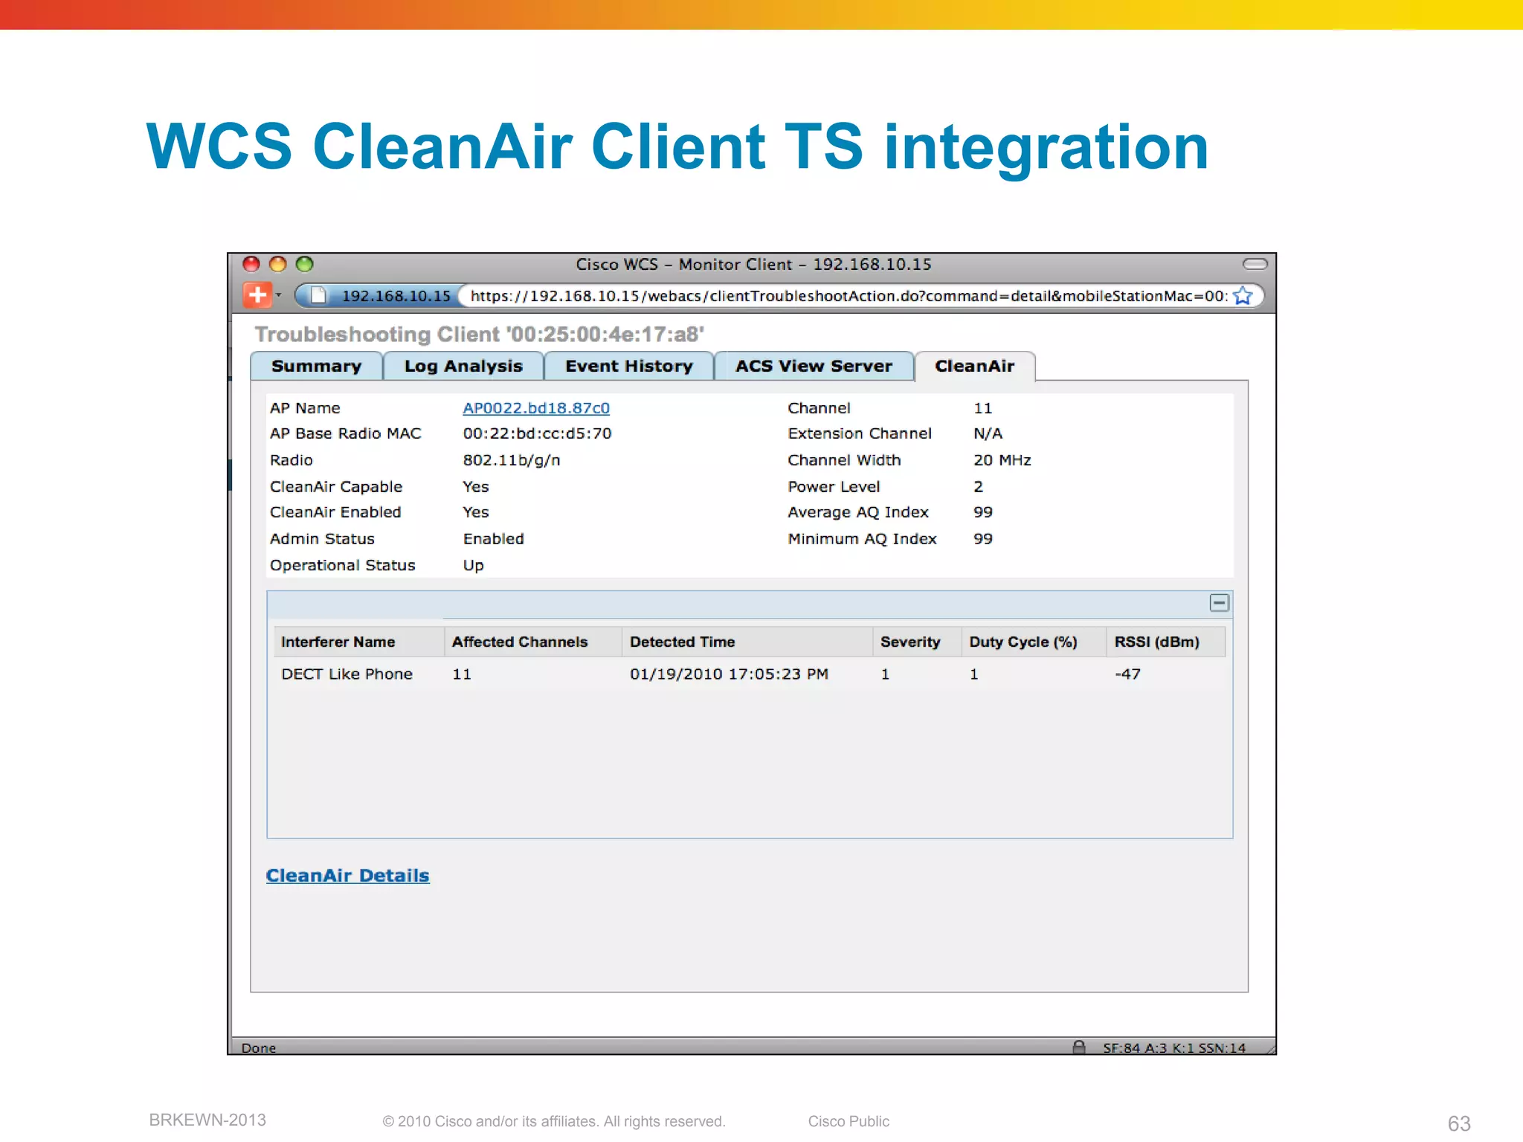The height and width of the screenshot is (1142, 1523).
Task: Click the green zoom window button
Action: click(305, 264)
